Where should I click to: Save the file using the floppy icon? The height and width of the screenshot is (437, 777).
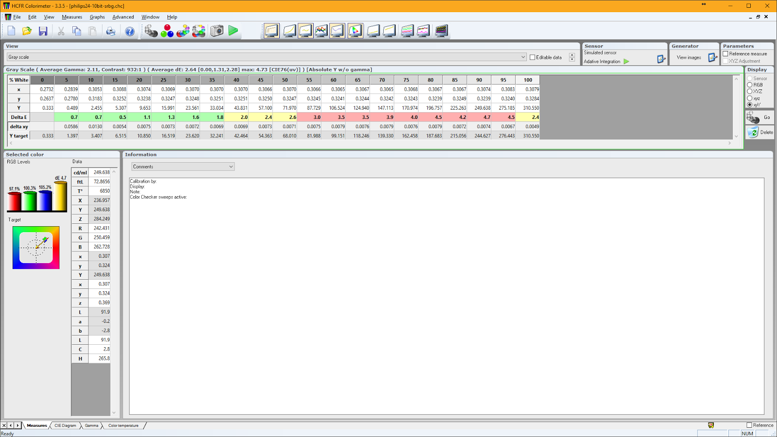43,31
